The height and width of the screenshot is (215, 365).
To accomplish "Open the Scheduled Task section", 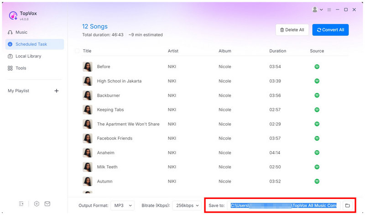I will [x=35, y=44].
